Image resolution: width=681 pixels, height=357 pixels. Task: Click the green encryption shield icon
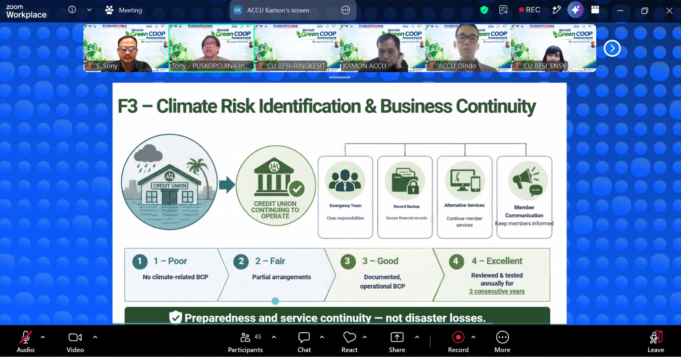pyautogui.click(x=484, y=10)
